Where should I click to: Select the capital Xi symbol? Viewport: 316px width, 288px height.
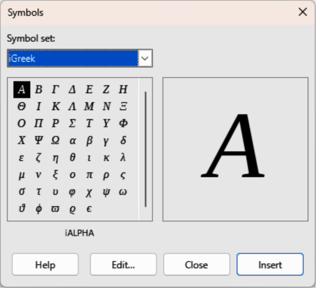coord(123,107)
